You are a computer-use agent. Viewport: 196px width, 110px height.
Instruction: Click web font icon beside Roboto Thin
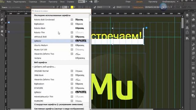pos(72,32)
